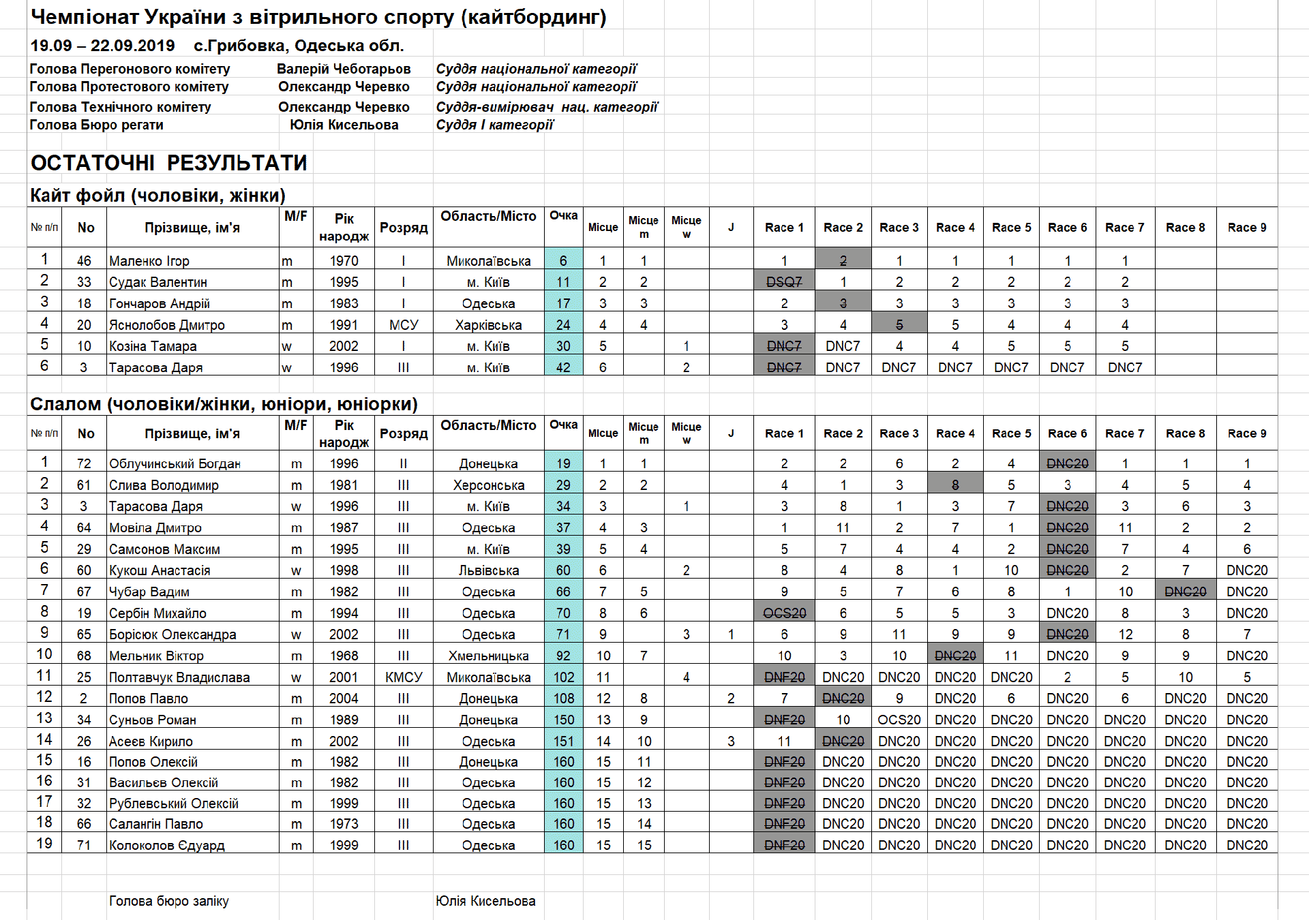Click the 'ОСТАТОЧНІ РЕЗУЛЬТАТИ' heading
Screen dimensions: 1309x920
[x=168, y=163]
